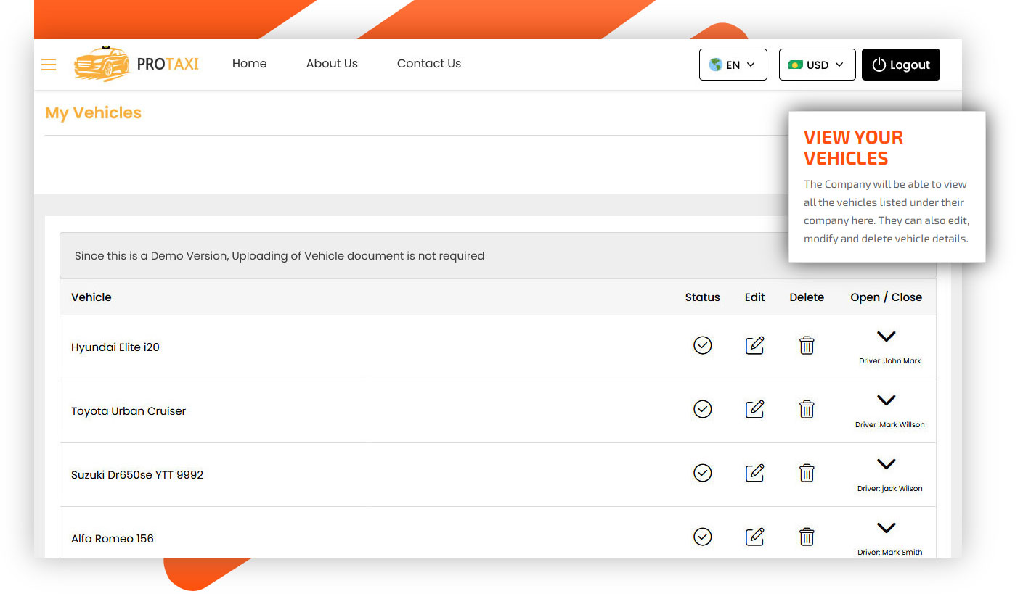
Task: Click the Toyota Urban Cruiser name
Action: pos(129,410)
